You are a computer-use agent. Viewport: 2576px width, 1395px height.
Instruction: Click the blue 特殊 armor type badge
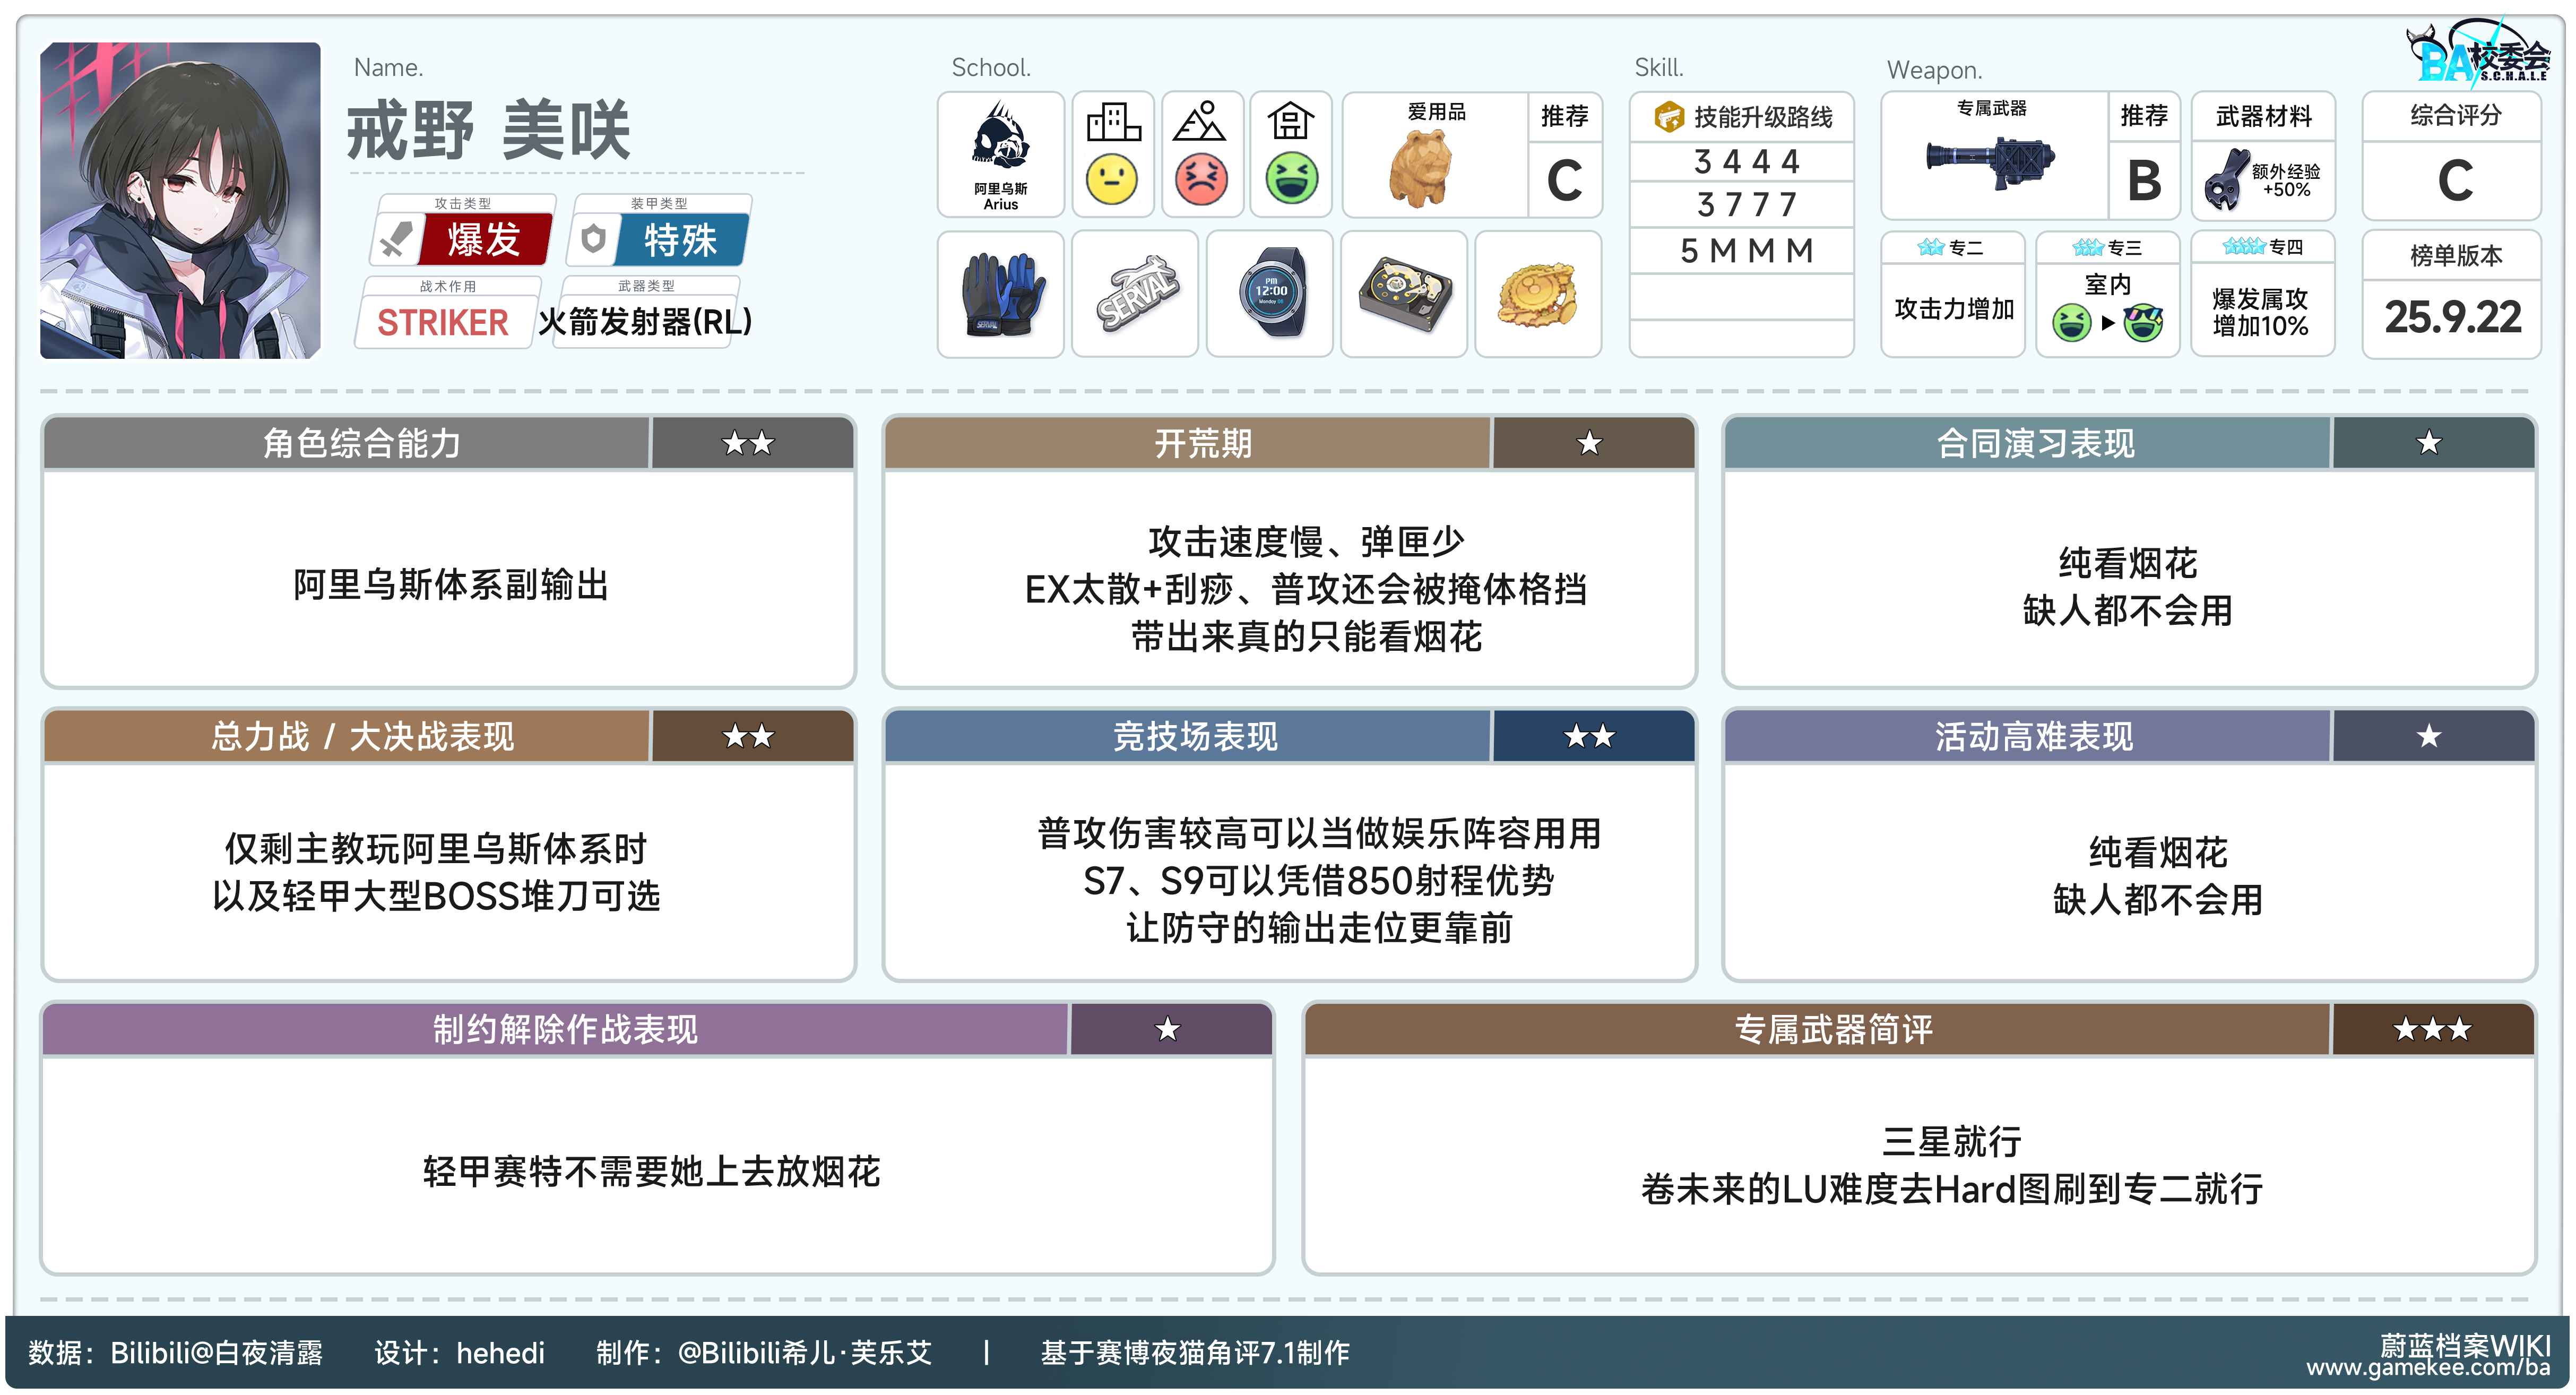pos(680,240)
